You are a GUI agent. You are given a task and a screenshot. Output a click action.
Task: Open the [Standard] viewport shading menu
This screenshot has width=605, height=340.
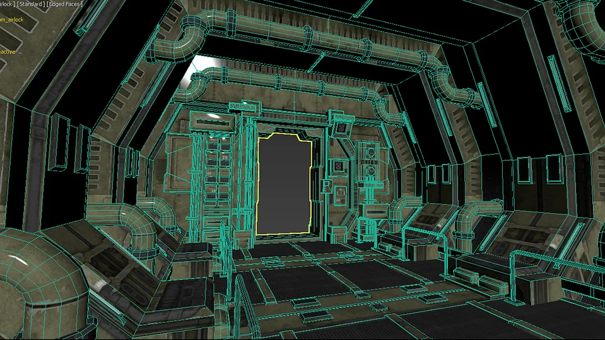(30, 4)
